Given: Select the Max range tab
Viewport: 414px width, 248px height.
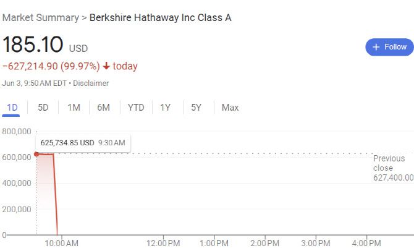Looking at the screenshot, I should 230,108.
